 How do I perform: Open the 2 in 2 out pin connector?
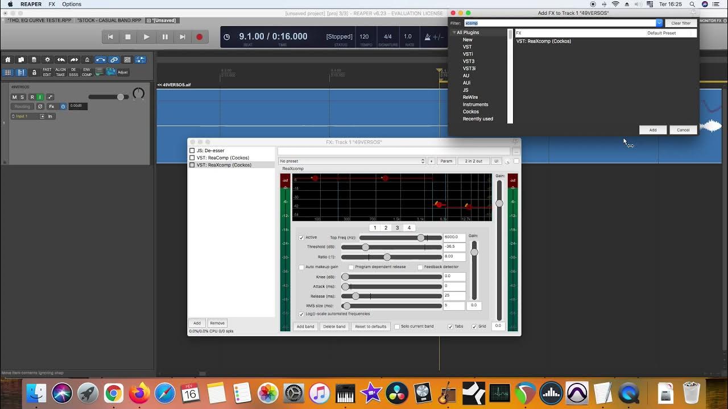coord(474,161)
